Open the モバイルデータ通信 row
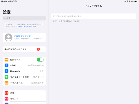 [24, 77]
